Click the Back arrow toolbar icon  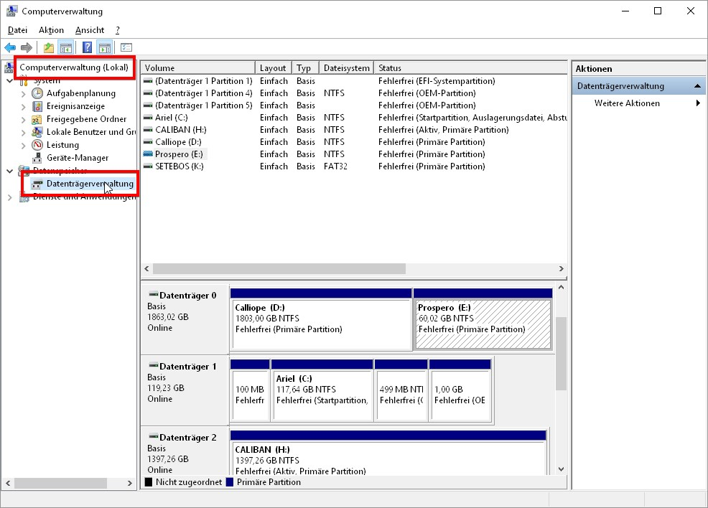[x=10, y=47]
